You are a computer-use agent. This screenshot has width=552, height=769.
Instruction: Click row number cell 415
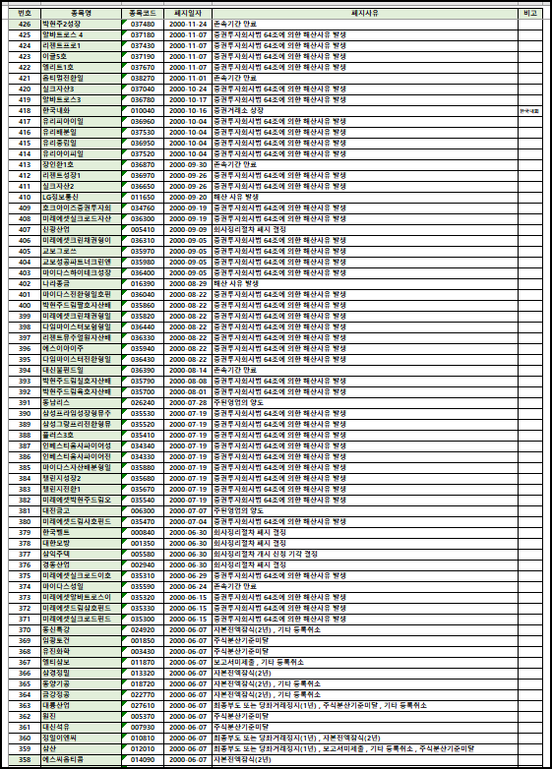tap(25, 144)
